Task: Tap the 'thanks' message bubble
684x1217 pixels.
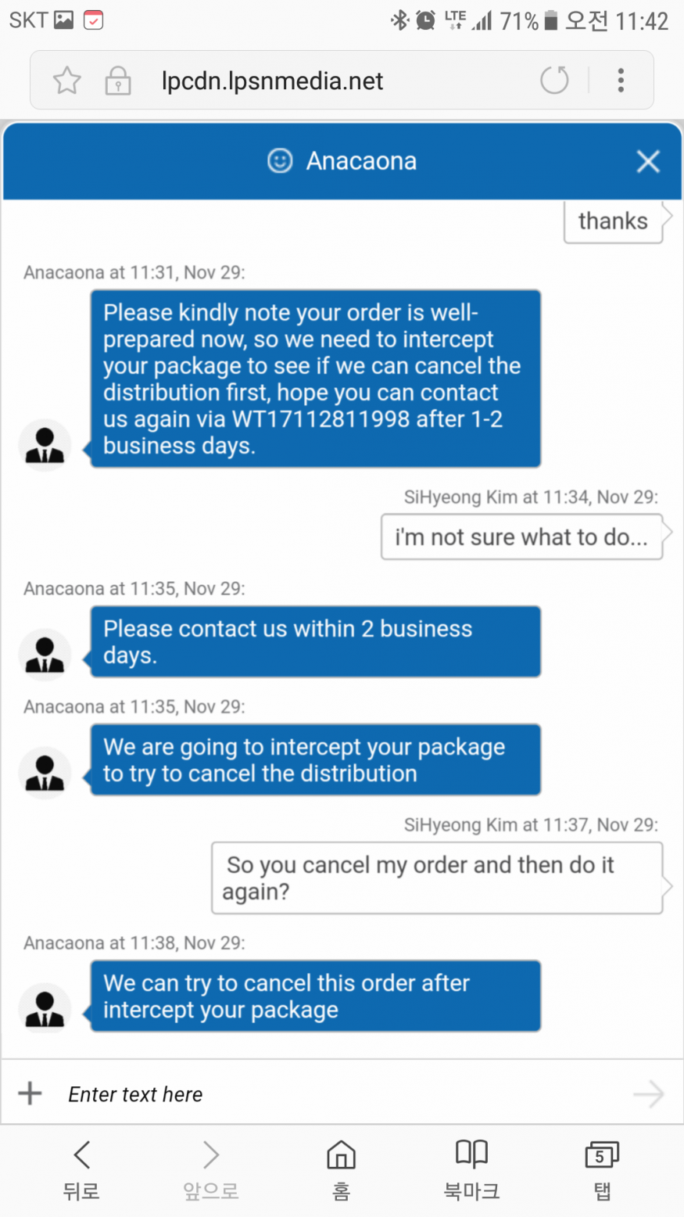Action: pos(614,221)
